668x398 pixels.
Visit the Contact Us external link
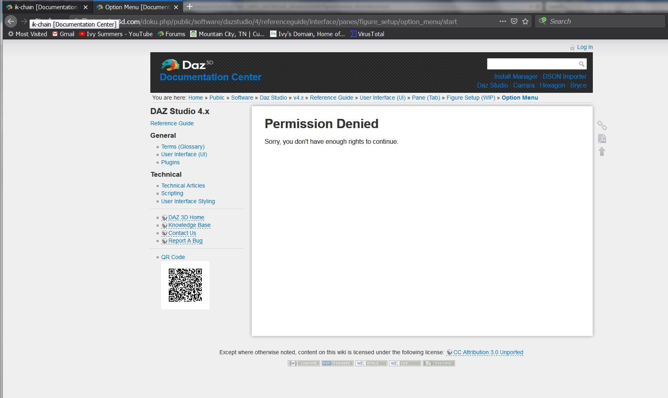tap(179, 233)
